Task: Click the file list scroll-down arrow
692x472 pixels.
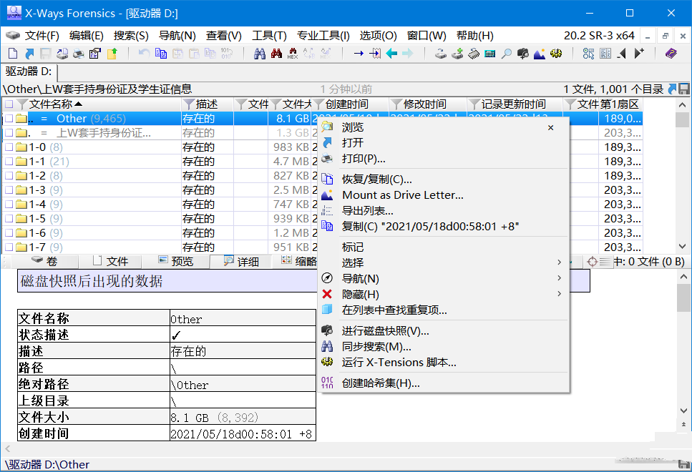Action: [x=682, y=246]
